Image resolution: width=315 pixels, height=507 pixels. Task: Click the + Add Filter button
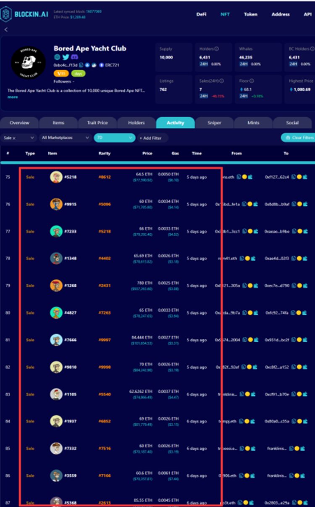pos(152,138)
